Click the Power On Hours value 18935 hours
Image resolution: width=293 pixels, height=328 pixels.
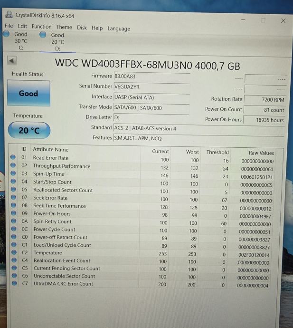pos(264,120)
